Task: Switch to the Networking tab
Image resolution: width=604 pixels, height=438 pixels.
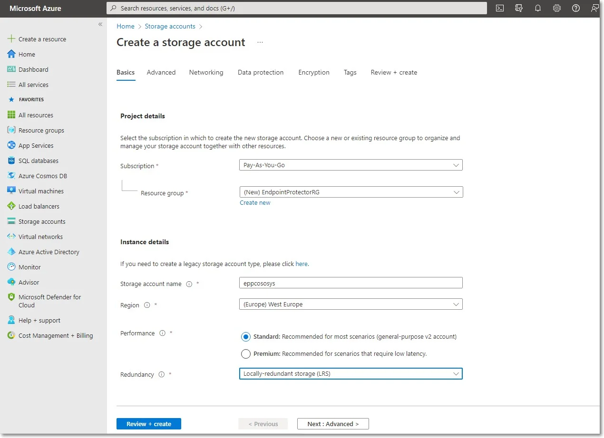Action: pyautogui.click(x=206, y=73)
